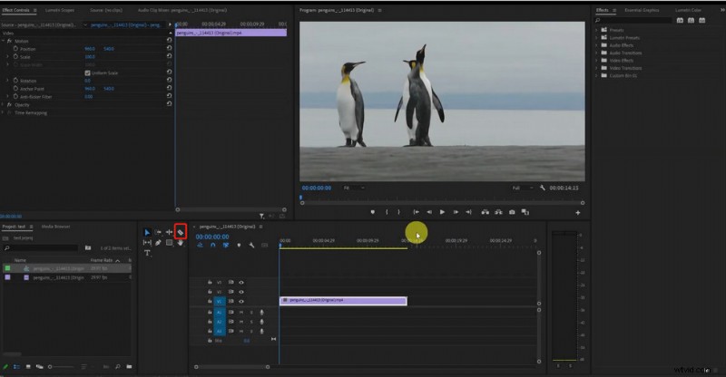Viewport: 726px width, 377px height.
Task: Select the Hand tool
Action: (x=180, y=242)
